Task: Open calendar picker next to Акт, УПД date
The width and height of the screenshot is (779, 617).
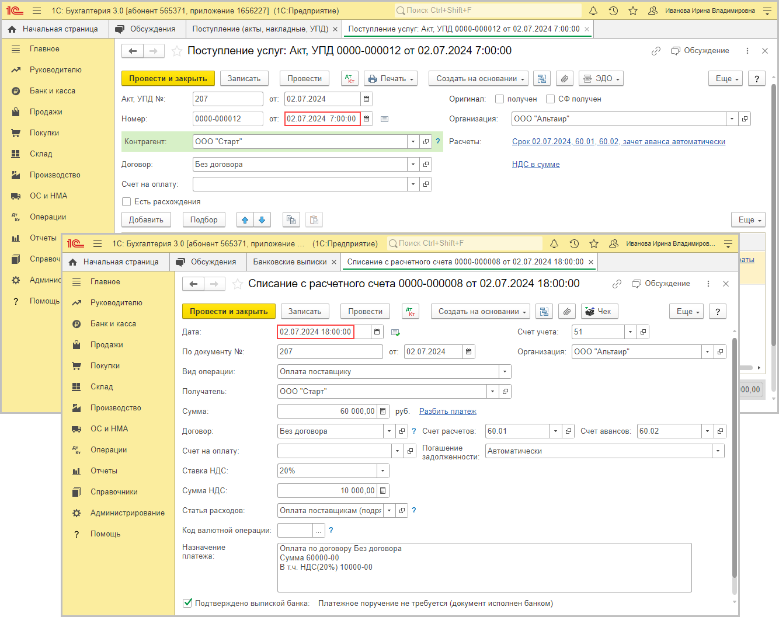Action: tap(367, 99)
